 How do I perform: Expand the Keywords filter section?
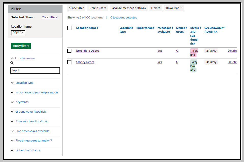[x=22, y=102]
